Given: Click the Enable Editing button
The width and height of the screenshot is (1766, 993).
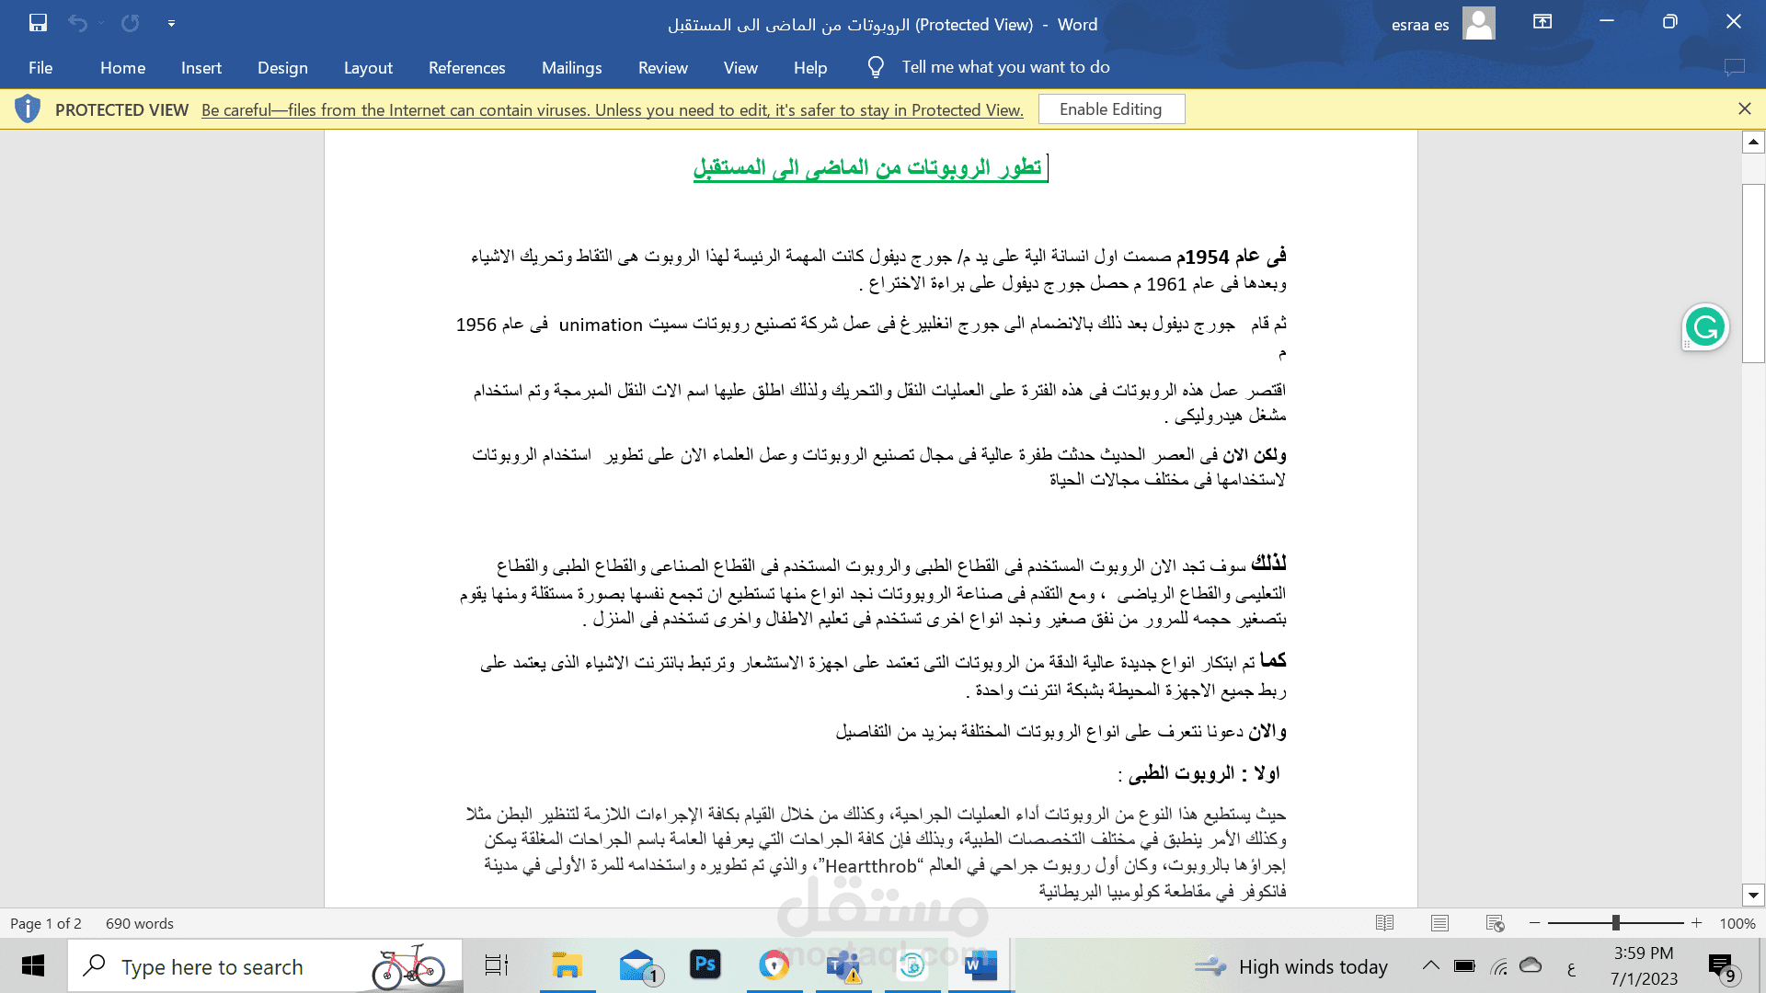Looking at the screenshot, I should 1111,109.
